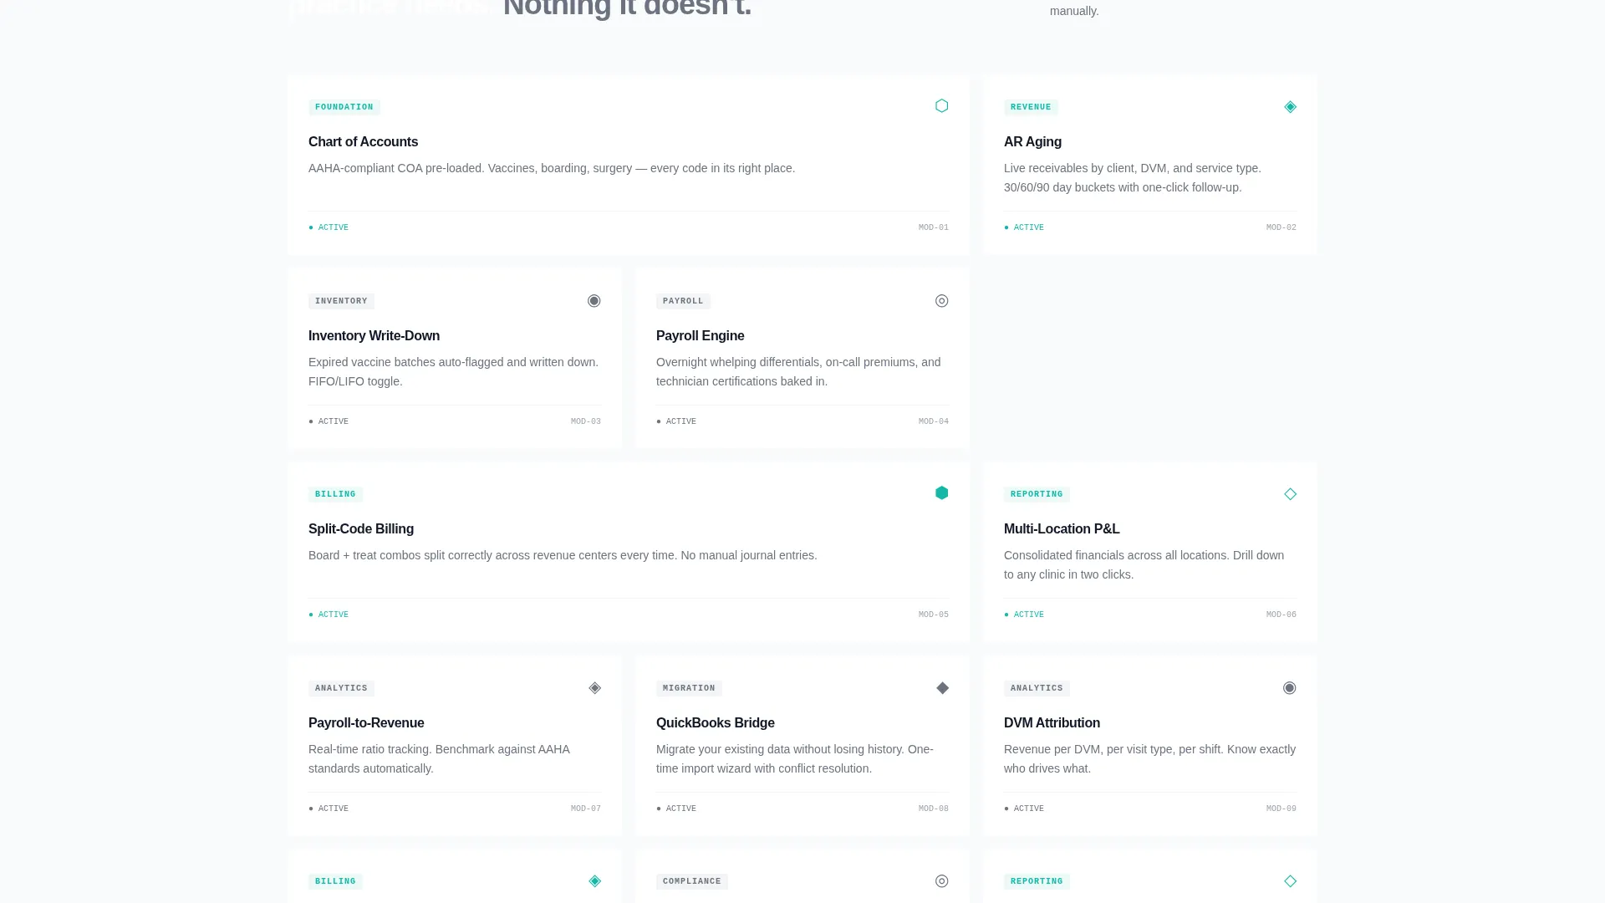Select the MIGRATION tag

click(x=689, y=688)
